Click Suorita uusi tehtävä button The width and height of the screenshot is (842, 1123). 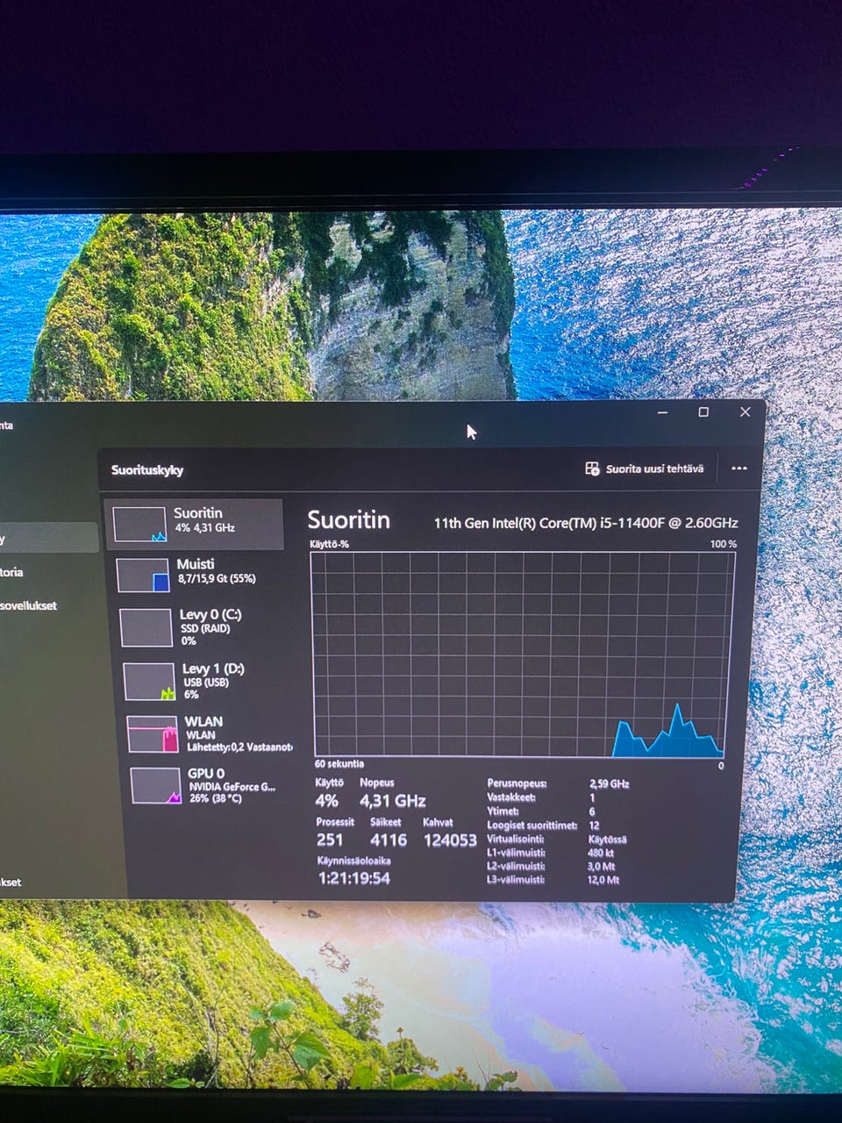(x=645, y=469)
